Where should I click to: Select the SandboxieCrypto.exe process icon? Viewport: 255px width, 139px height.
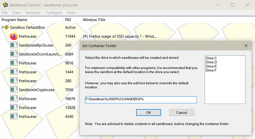coord(14,90)
